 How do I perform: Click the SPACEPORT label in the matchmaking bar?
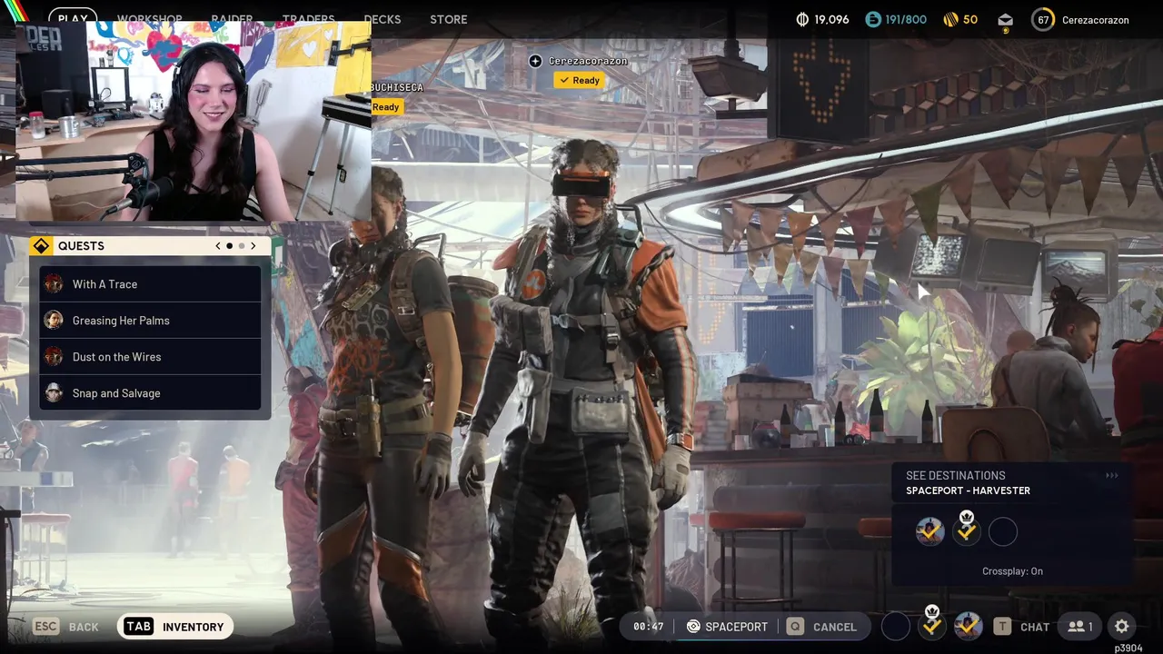(x=736, y=627)
